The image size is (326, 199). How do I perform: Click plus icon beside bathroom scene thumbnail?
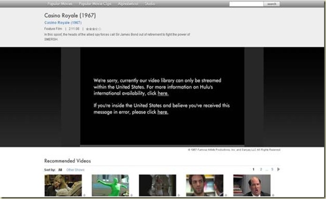click(x=179, y=195)
